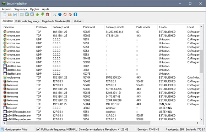The height and width of the screenshot is (132, 206).
Task: Click remote address 52.88.174.121
Action: (x=113, y=93)
